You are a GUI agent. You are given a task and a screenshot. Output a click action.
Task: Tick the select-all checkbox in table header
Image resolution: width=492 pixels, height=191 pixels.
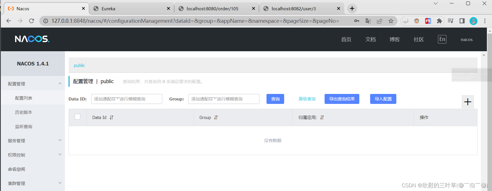point(77,117)
